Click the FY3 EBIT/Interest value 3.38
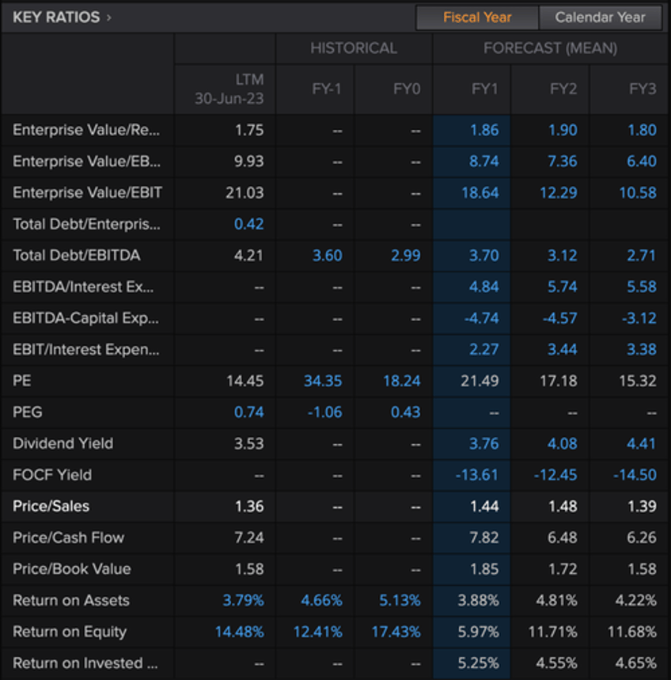This screenshot has width=671, height=680. click(642, 350)
